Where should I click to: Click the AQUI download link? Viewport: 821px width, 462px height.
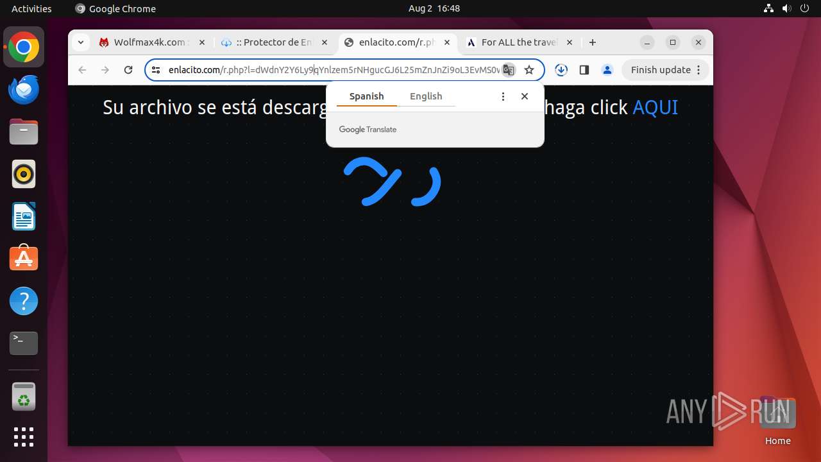tap(655, 107)
